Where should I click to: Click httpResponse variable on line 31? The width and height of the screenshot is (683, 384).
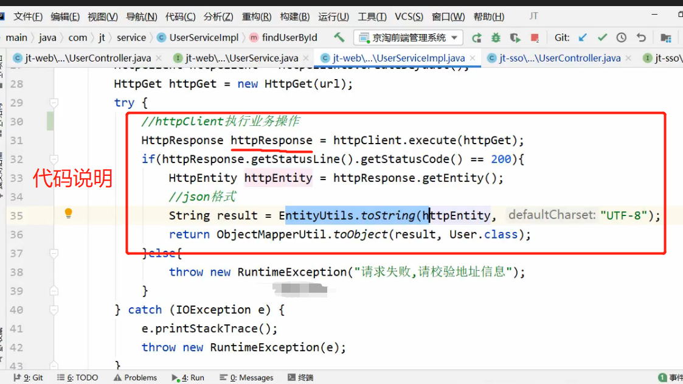point(271,141)
